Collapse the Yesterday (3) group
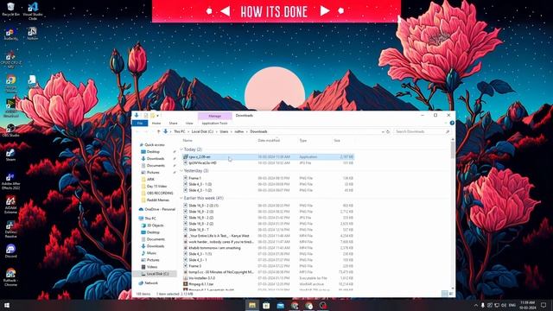Viewport: 553px width, 311px height. [x=181, y=171]
